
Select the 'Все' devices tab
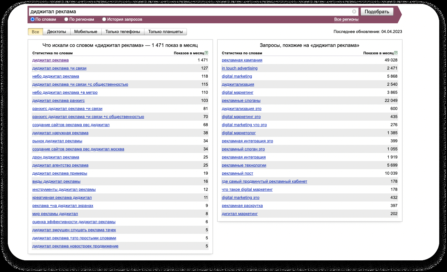tap(35, 32)
